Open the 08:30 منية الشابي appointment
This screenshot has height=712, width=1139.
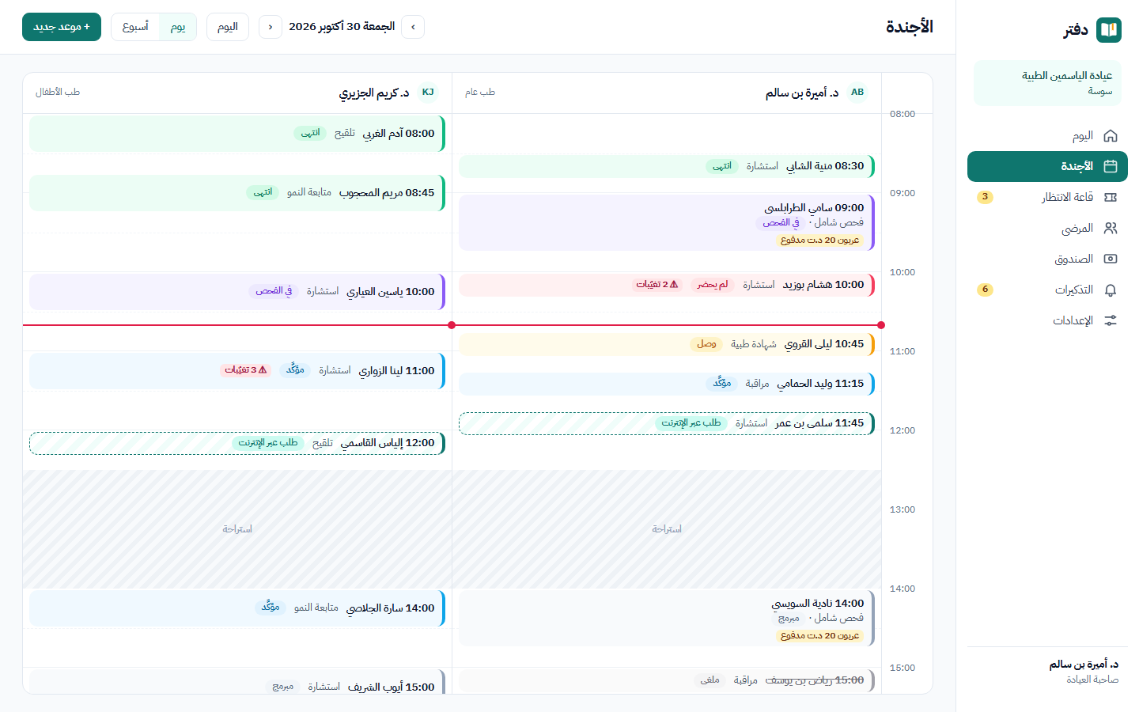667,166
